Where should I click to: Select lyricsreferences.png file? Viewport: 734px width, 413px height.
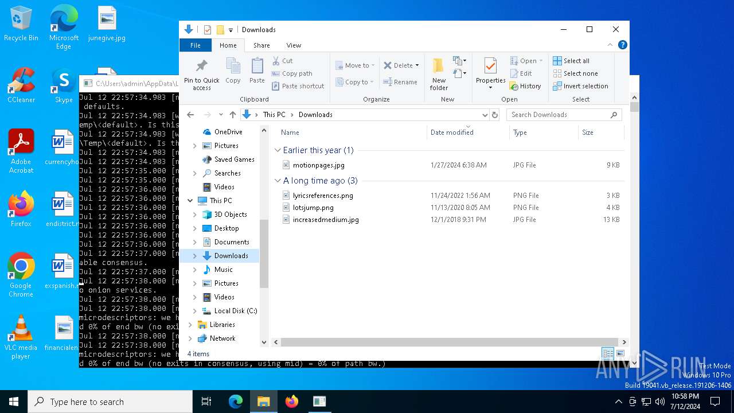click(x=323, y=196)
